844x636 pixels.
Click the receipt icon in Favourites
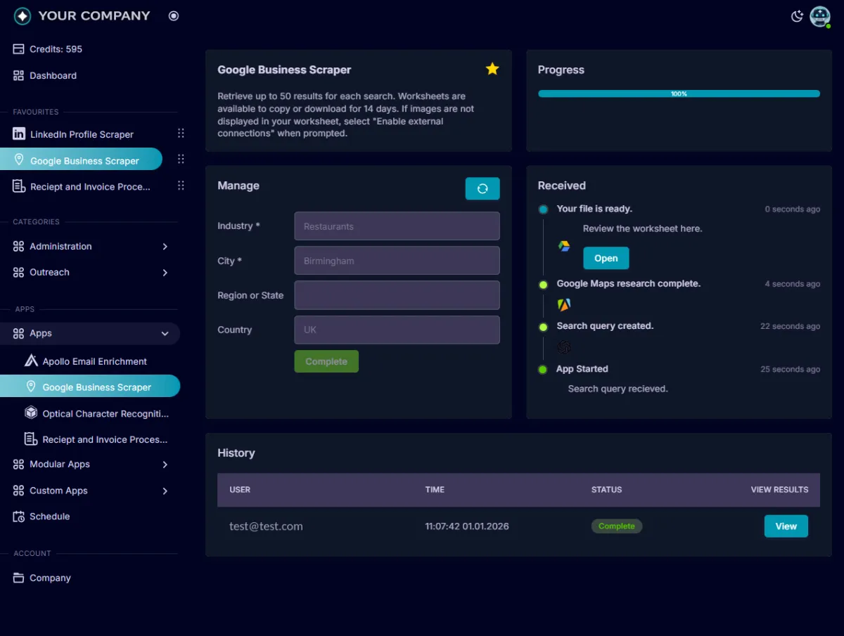pyautogui.click(x=19, y=186)
